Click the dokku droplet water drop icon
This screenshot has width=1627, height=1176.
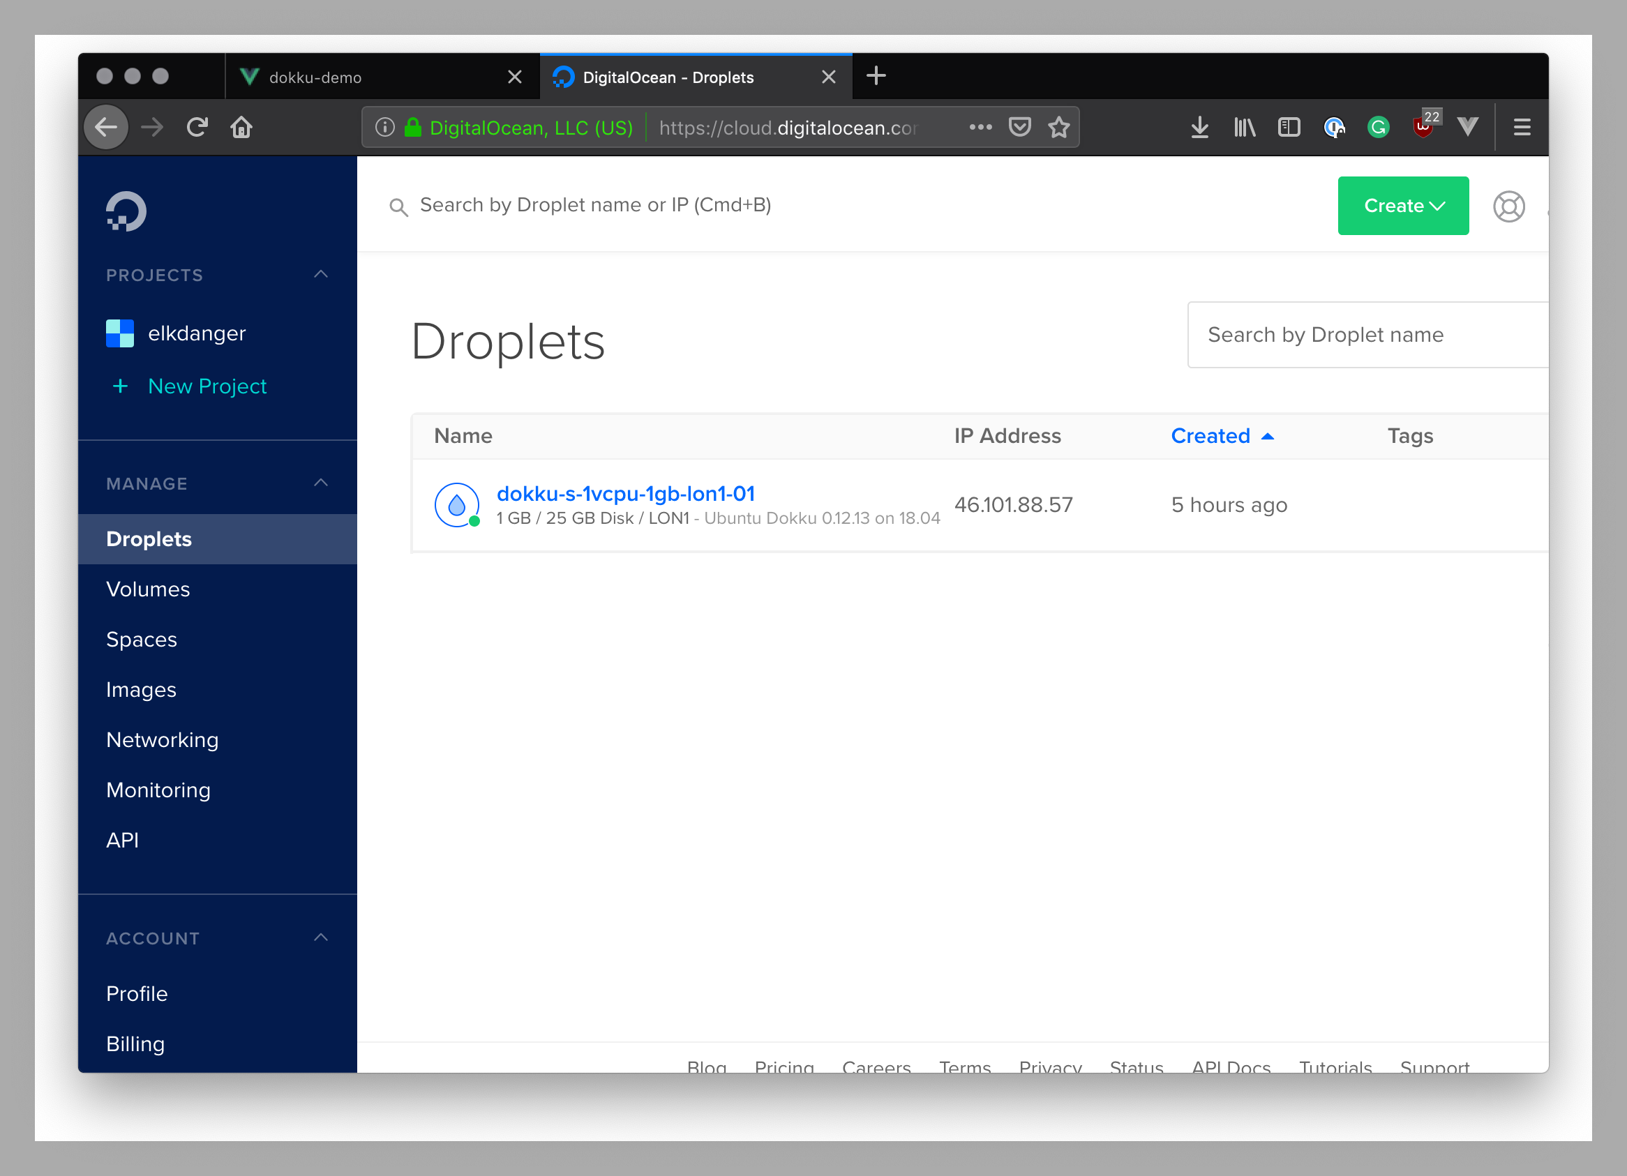456,503
